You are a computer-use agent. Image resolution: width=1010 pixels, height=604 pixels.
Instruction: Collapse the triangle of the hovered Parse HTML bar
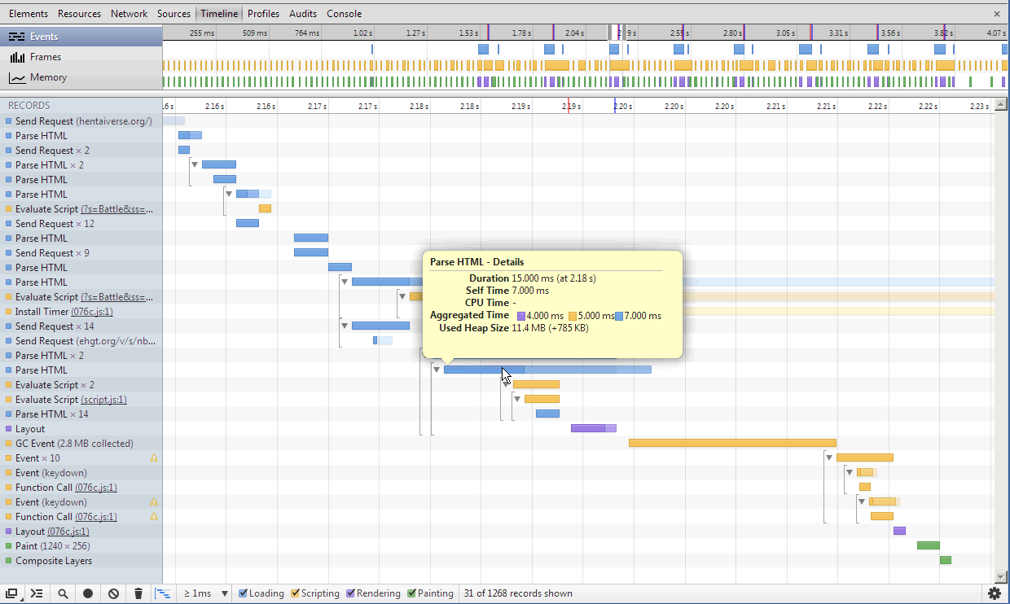pos(437,370)
